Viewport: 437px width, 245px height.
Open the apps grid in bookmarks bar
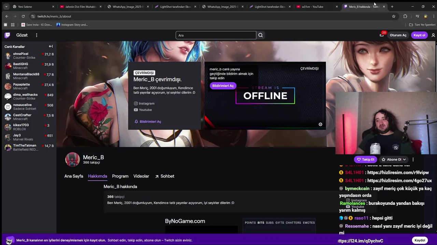13,24
